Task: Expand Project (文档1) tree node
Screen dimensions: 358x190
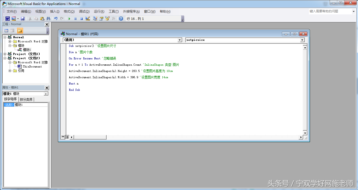Action: pos(5,54)
